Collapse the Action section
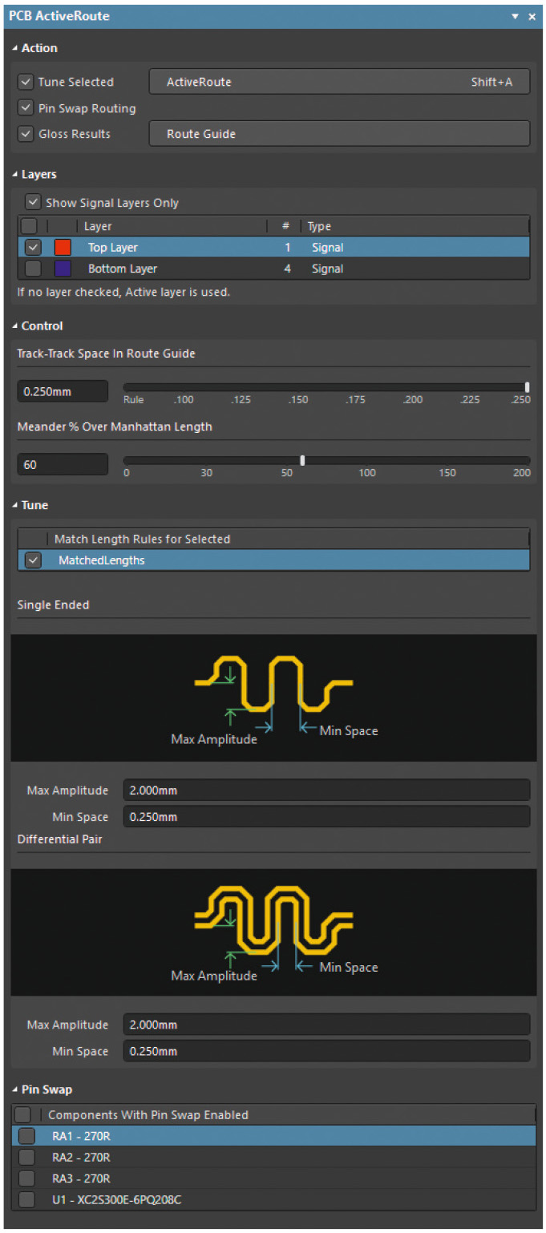 tap(15, 49)
